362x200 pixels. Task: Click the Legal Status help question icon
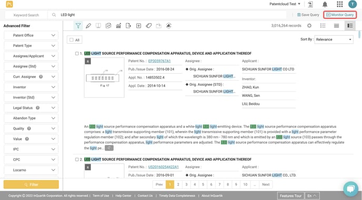38,108
